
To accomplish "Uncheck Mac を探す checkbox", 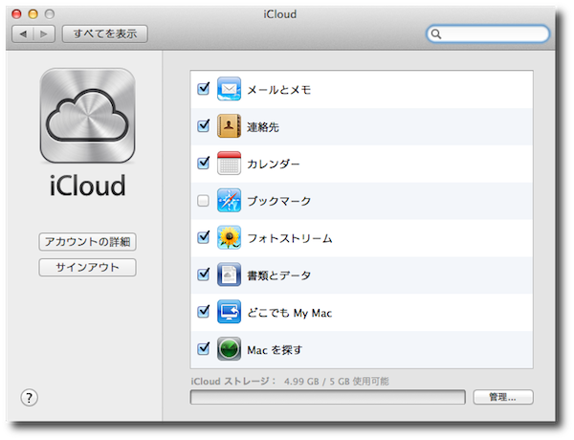I will [203, 348].
